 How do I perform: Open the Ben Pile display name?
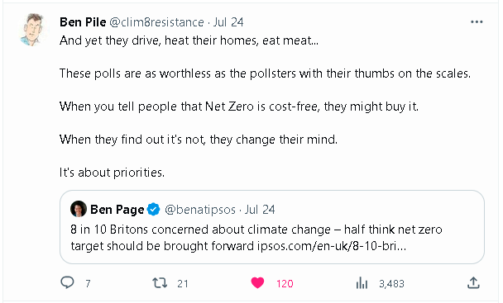coord(83,22)
